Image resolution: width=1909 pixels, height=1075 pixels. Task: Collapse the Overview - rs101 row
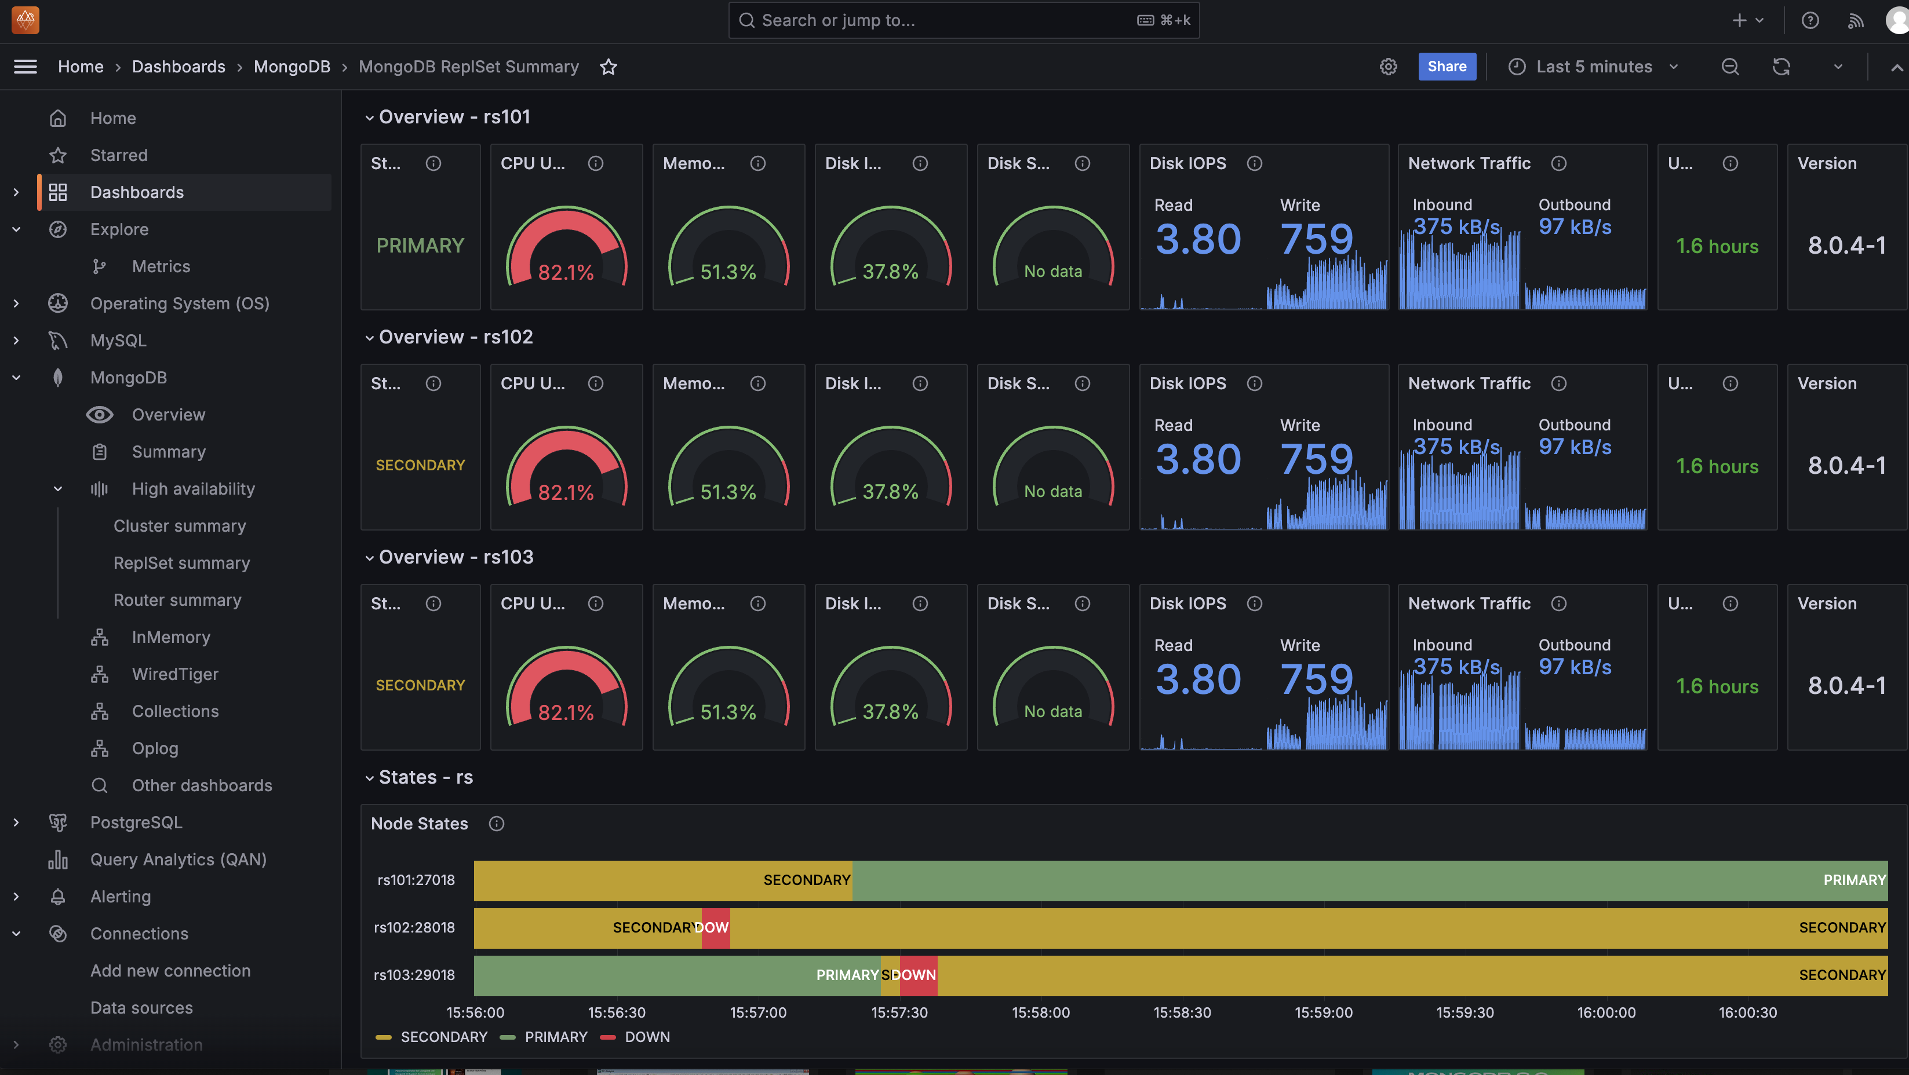[369, 117]
